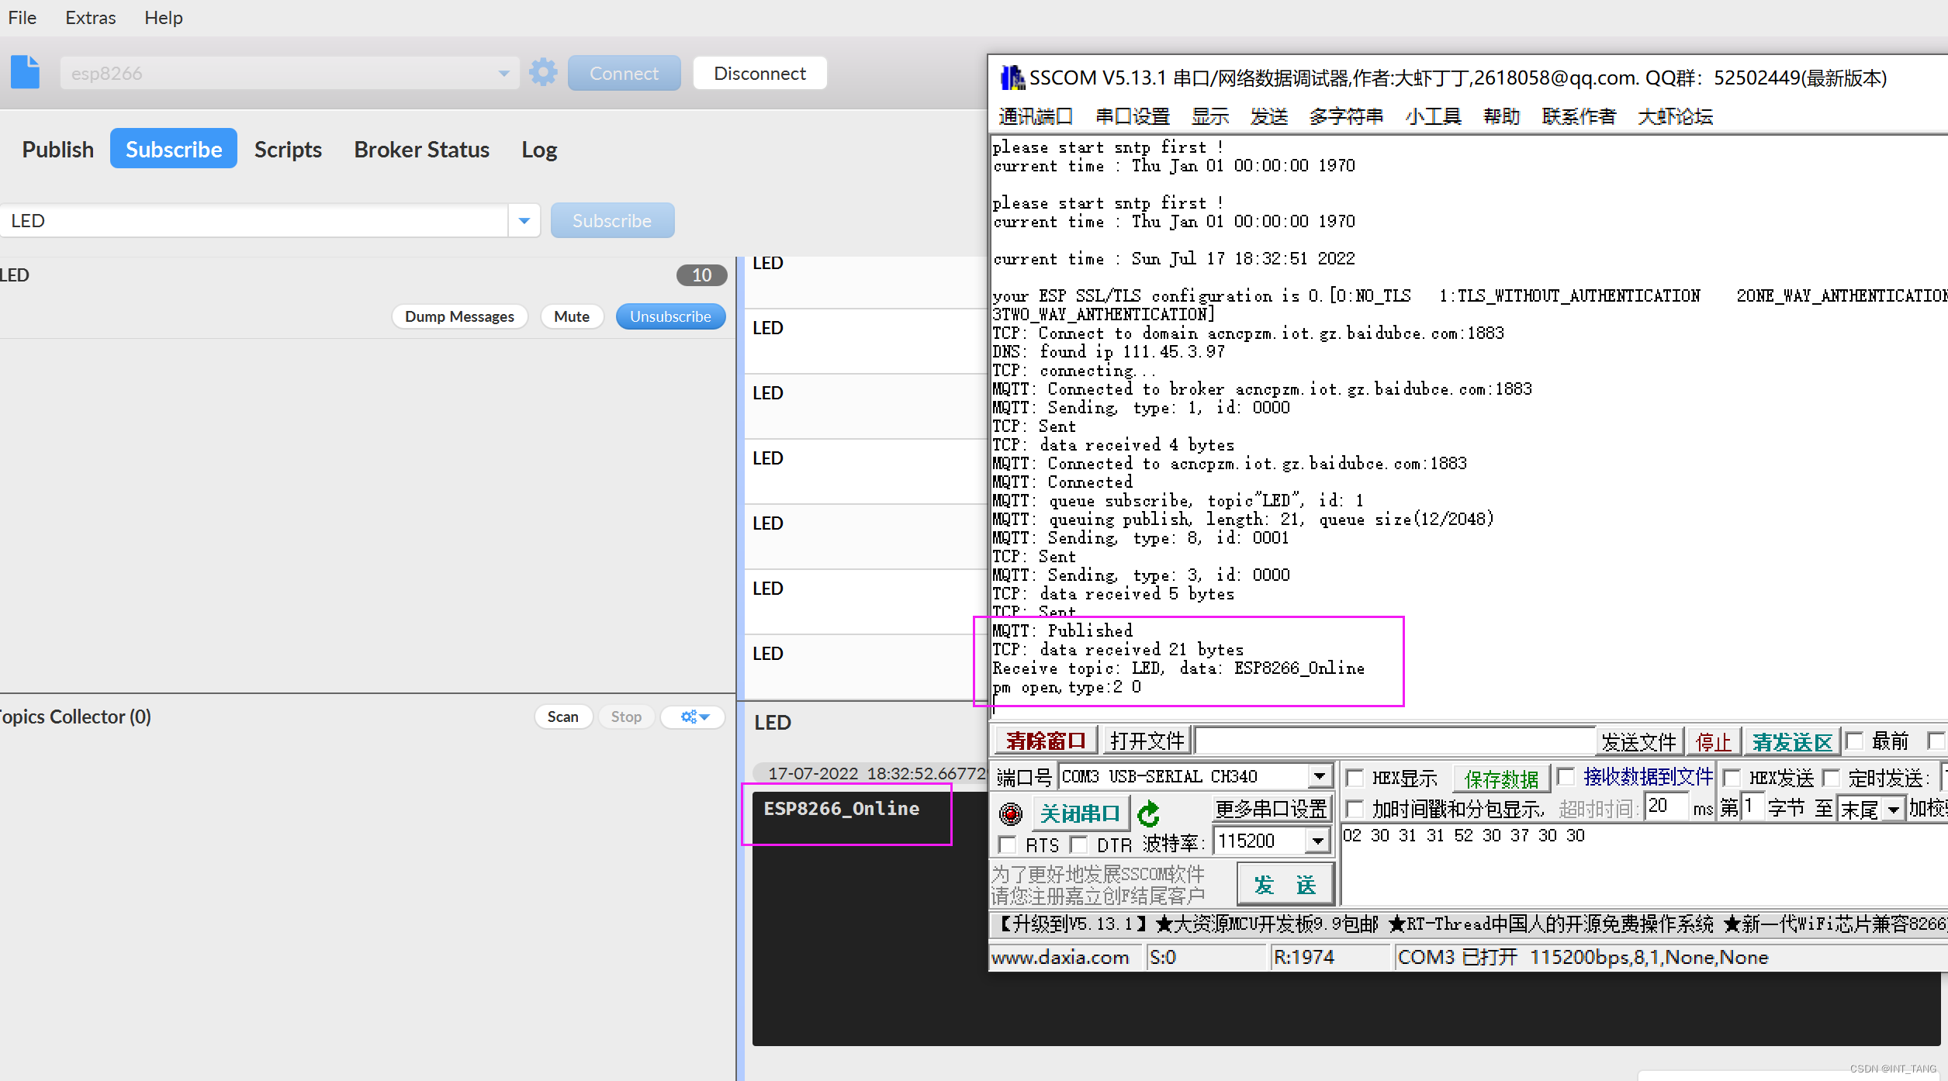The width and height of the screenshot is (1948, 1081).
Task: Click the SSCOM application title icon
Action: tap(1012, 78)
